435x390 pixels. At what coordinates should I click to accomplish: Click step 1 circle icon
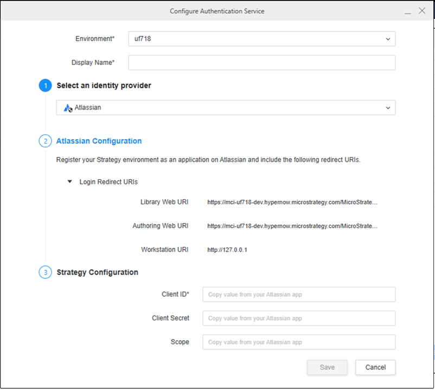(x=45, y=86)
